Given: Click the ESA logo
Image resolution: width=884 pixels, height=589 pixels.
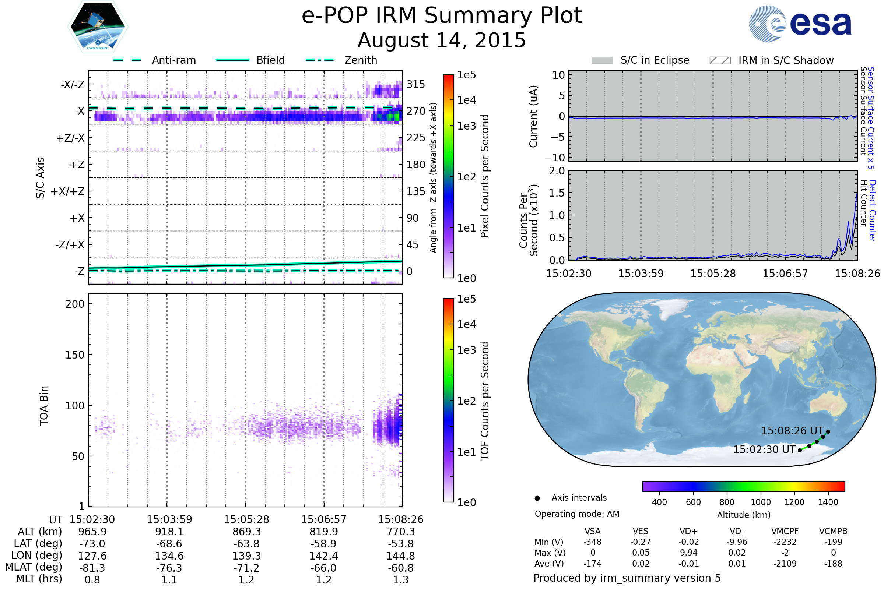Looking at the screenshot, I should pyautogui.click(x=800, y=24).
